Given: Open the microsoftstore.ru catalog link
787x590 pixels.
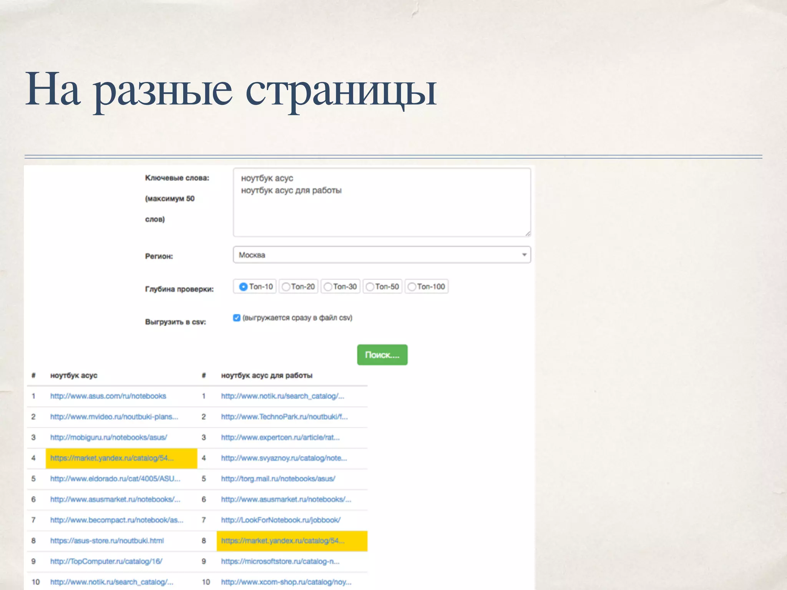Looking at the screenshot, I should click(280, 562).
